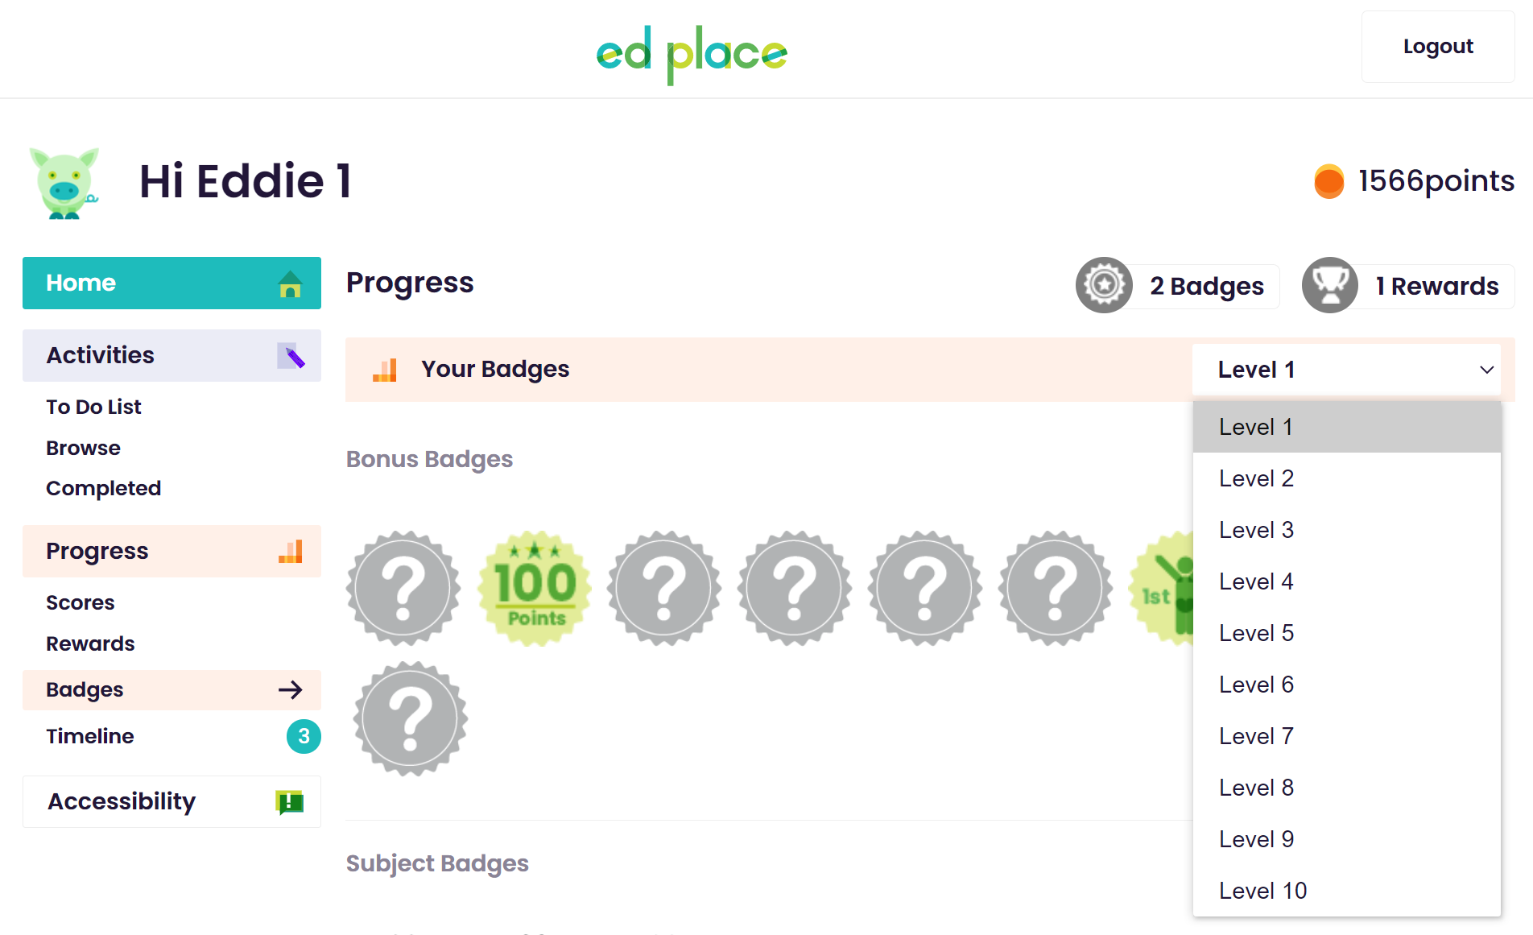Click the pig avatar next to Hi Eddie 1
The image size is (1533, 935).
[x=65, y=184]
